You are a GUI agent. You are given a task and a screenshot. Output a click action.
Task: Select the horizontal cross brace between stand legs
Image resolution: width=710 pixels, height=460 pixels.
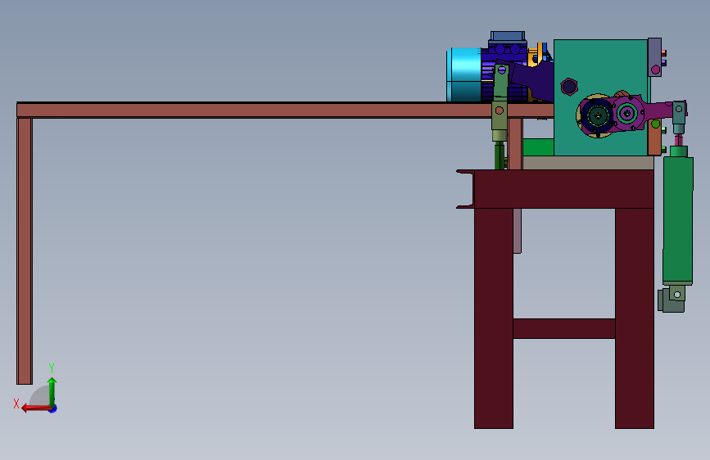click(x=563, y=328)
